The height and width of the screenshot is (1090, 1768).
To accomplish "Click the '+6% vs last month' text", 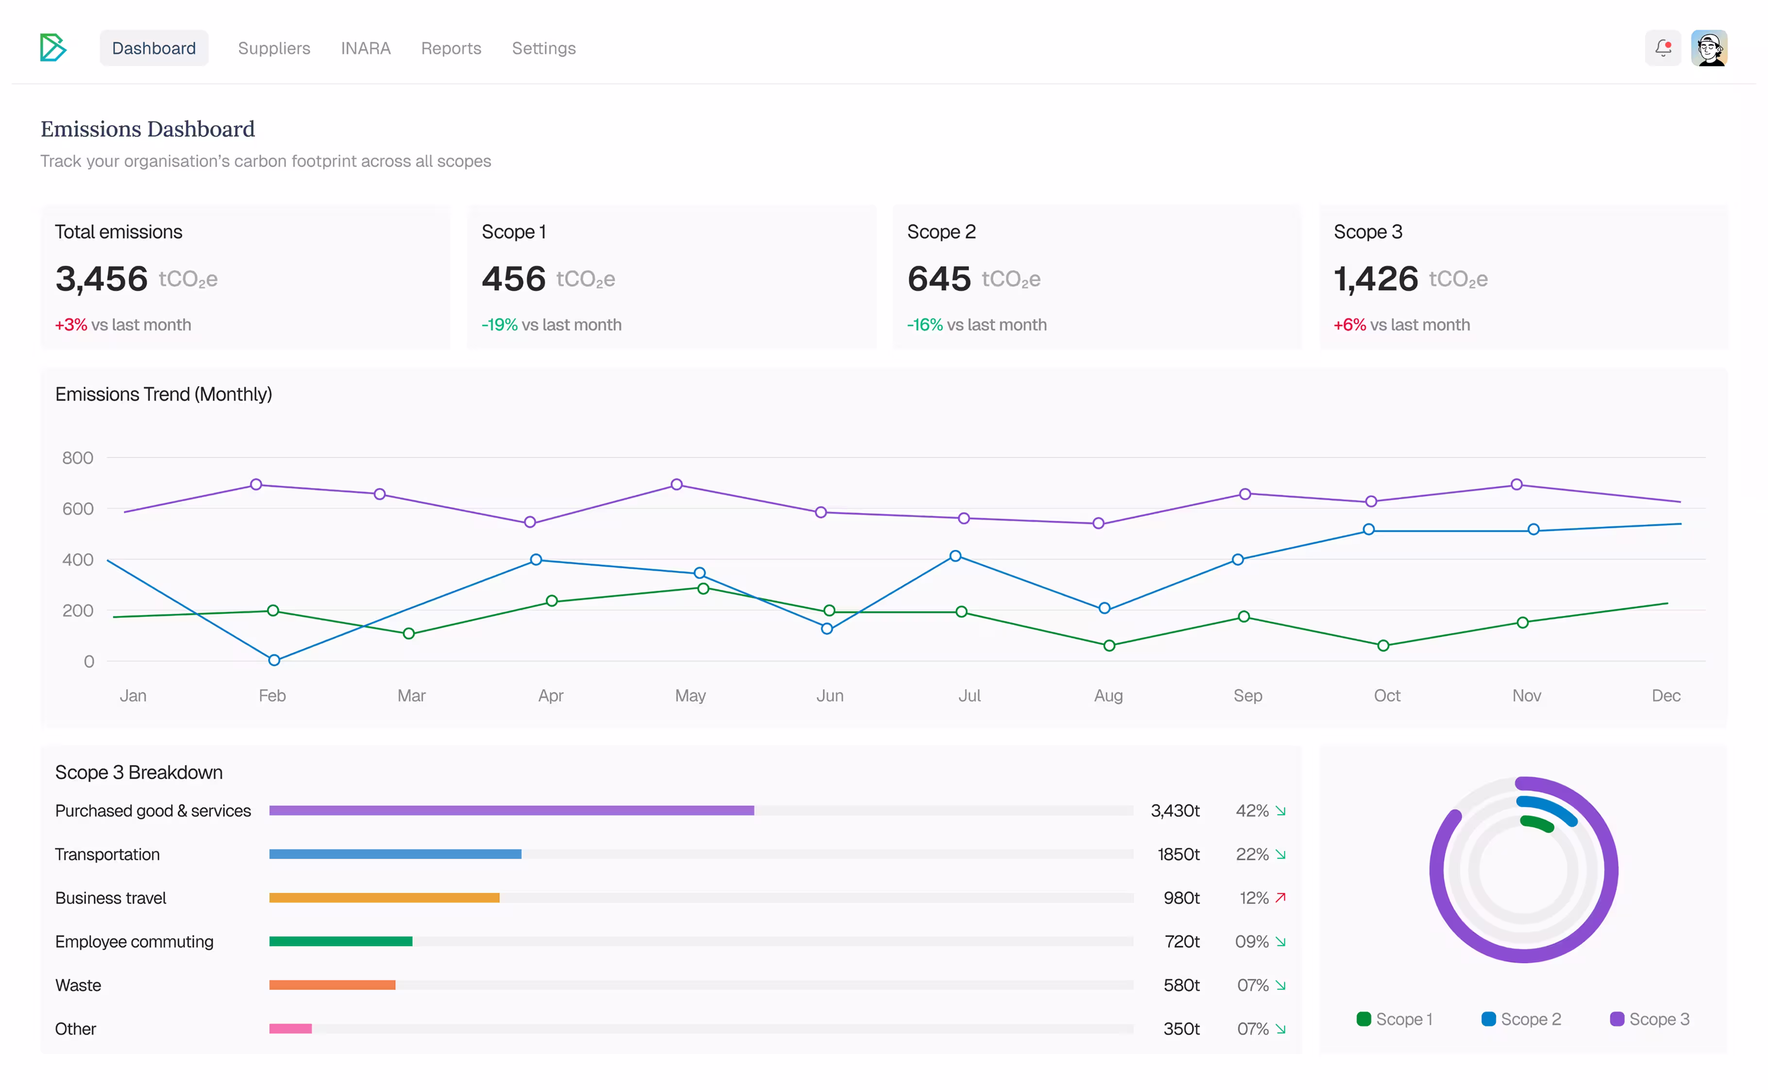I will [x=1402, y=324].
